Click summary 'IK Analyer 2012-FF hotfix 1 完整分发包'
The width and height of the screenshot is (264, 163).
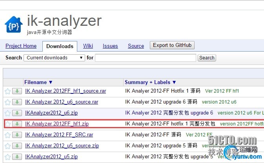(x=170, y=124)
